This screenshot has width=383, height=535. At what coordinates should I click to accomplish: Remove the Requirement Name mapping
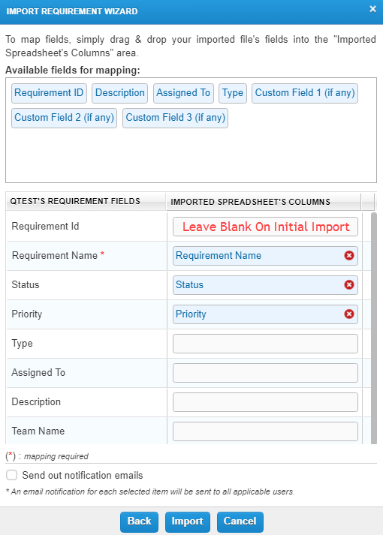[349, 256]
